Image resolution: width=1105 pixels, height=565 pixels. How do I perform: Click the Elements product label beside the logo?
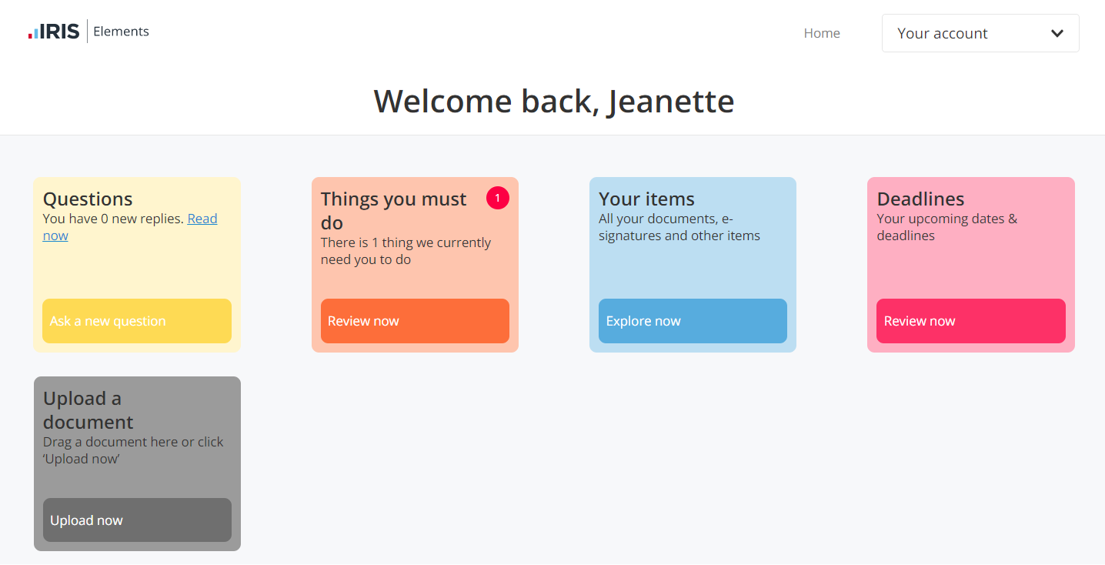[x=121, y=32]
